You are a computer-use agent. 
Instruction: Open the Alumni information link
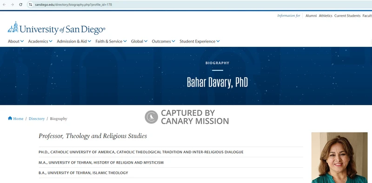311,16
